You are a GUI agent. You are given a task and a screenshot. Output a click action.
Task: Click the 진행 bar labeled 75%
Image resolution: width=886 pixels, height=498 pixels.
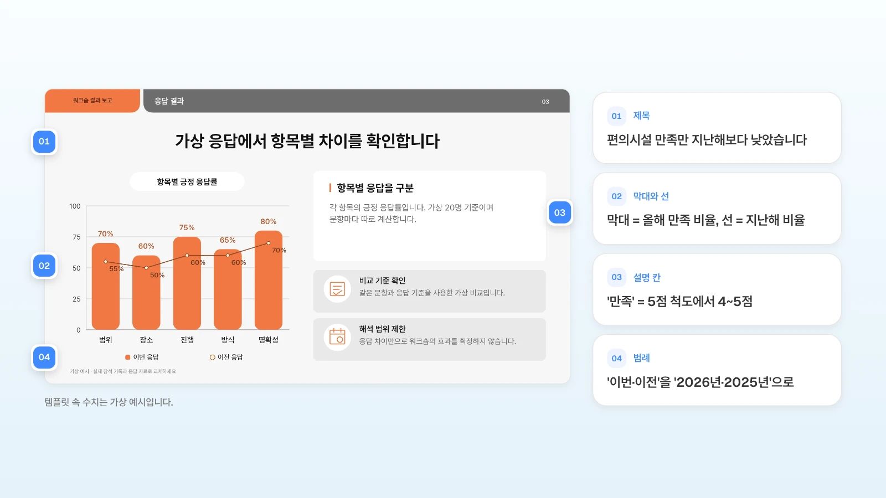coord(187,283)
